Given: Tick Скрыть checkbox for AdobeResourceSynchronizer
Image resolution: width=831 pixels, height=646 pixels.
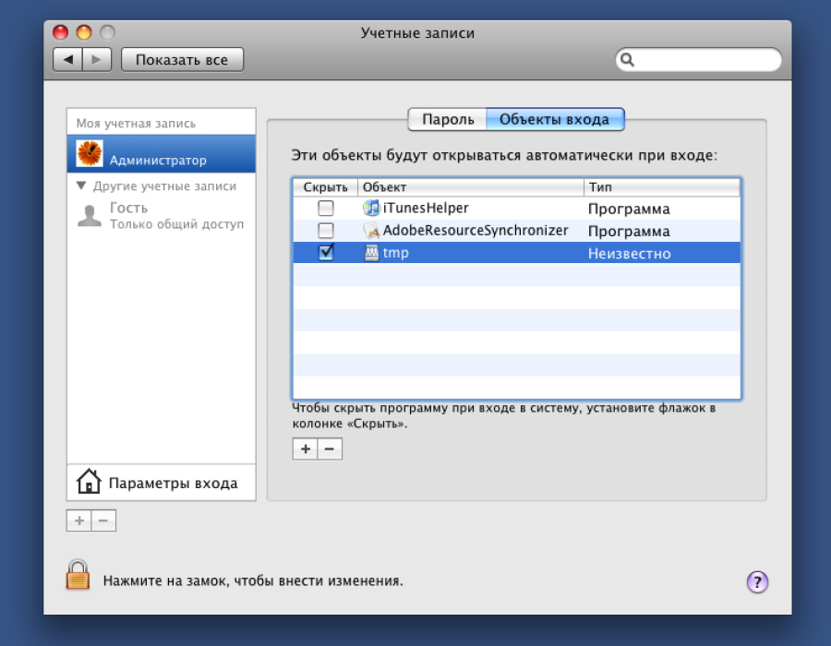Looking at the screenshot, I should pyautogui.click(x=325, y=231).
